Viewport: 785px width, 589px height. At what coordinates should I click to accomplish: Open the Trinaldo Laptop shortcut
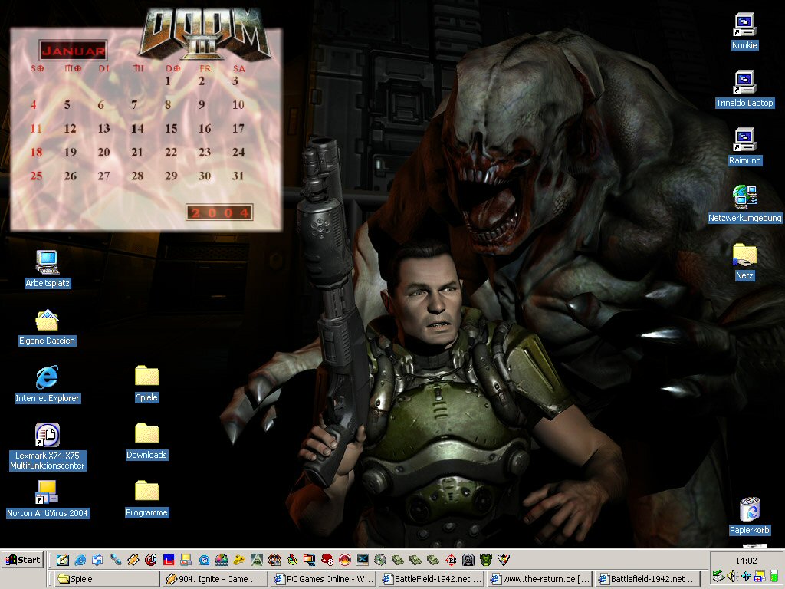click(744, 83)
